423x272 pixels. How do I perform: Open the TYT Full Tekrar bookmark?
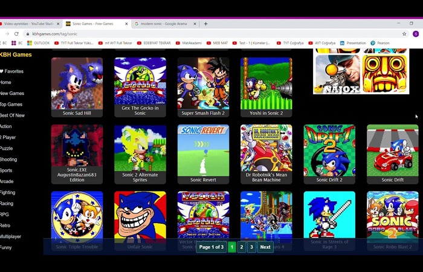click(74, 43)
